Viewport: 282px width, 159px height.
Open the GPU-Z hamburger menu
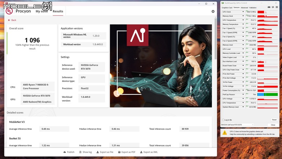(277, 7)
